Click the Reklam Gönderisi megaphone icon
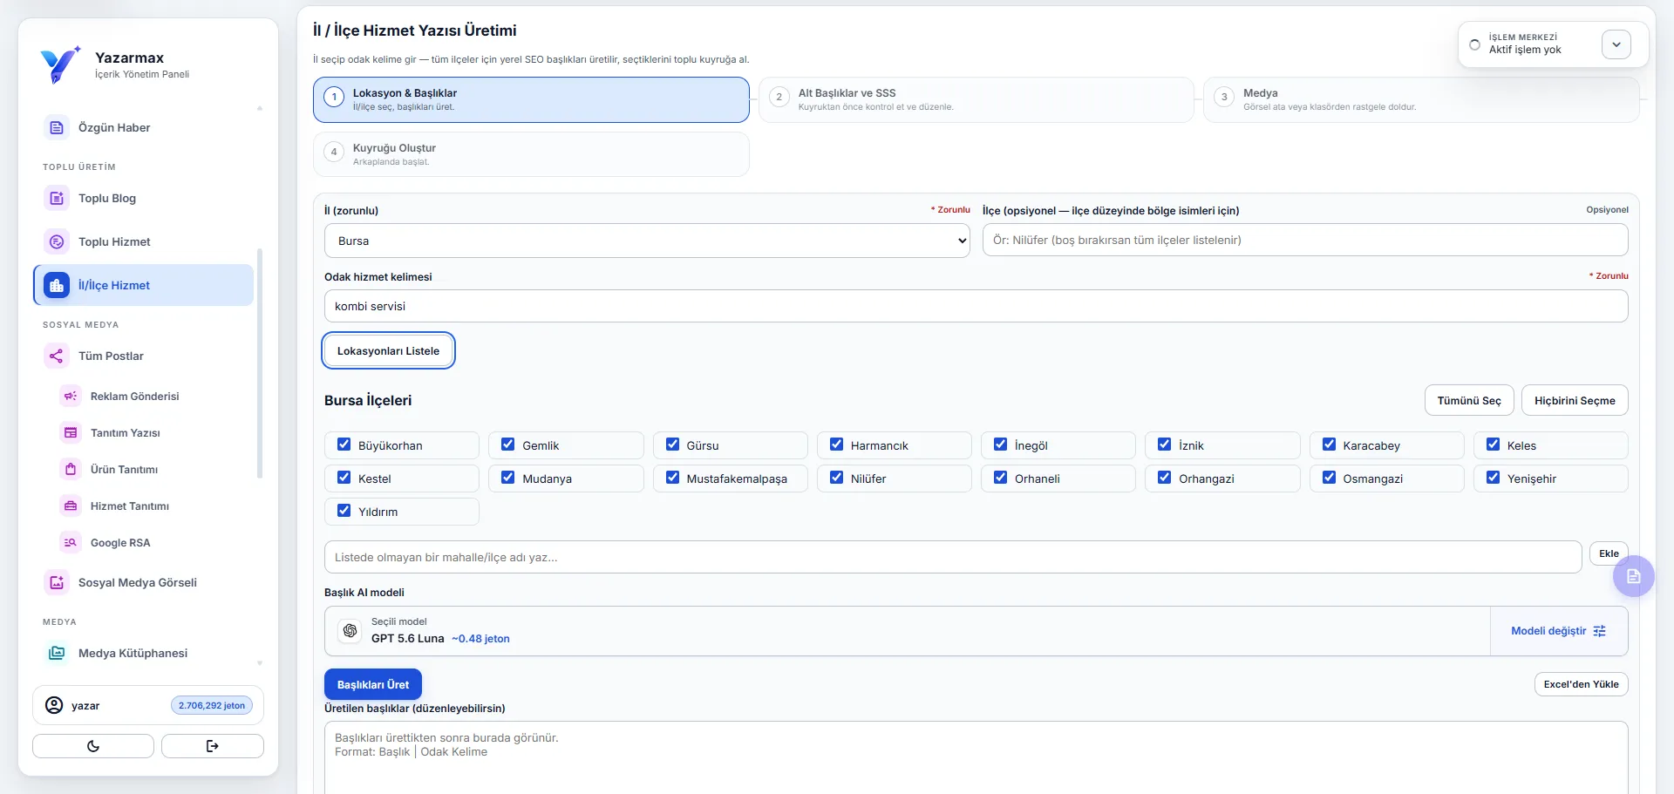The image size is (1674, 794). coord(71,396)
